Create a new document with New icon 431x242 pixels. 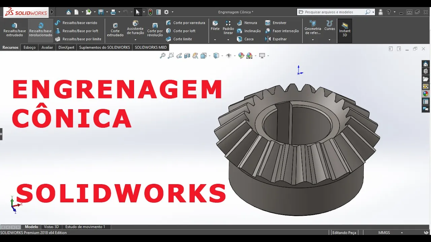pyautogui.click(x=76, y=12)
